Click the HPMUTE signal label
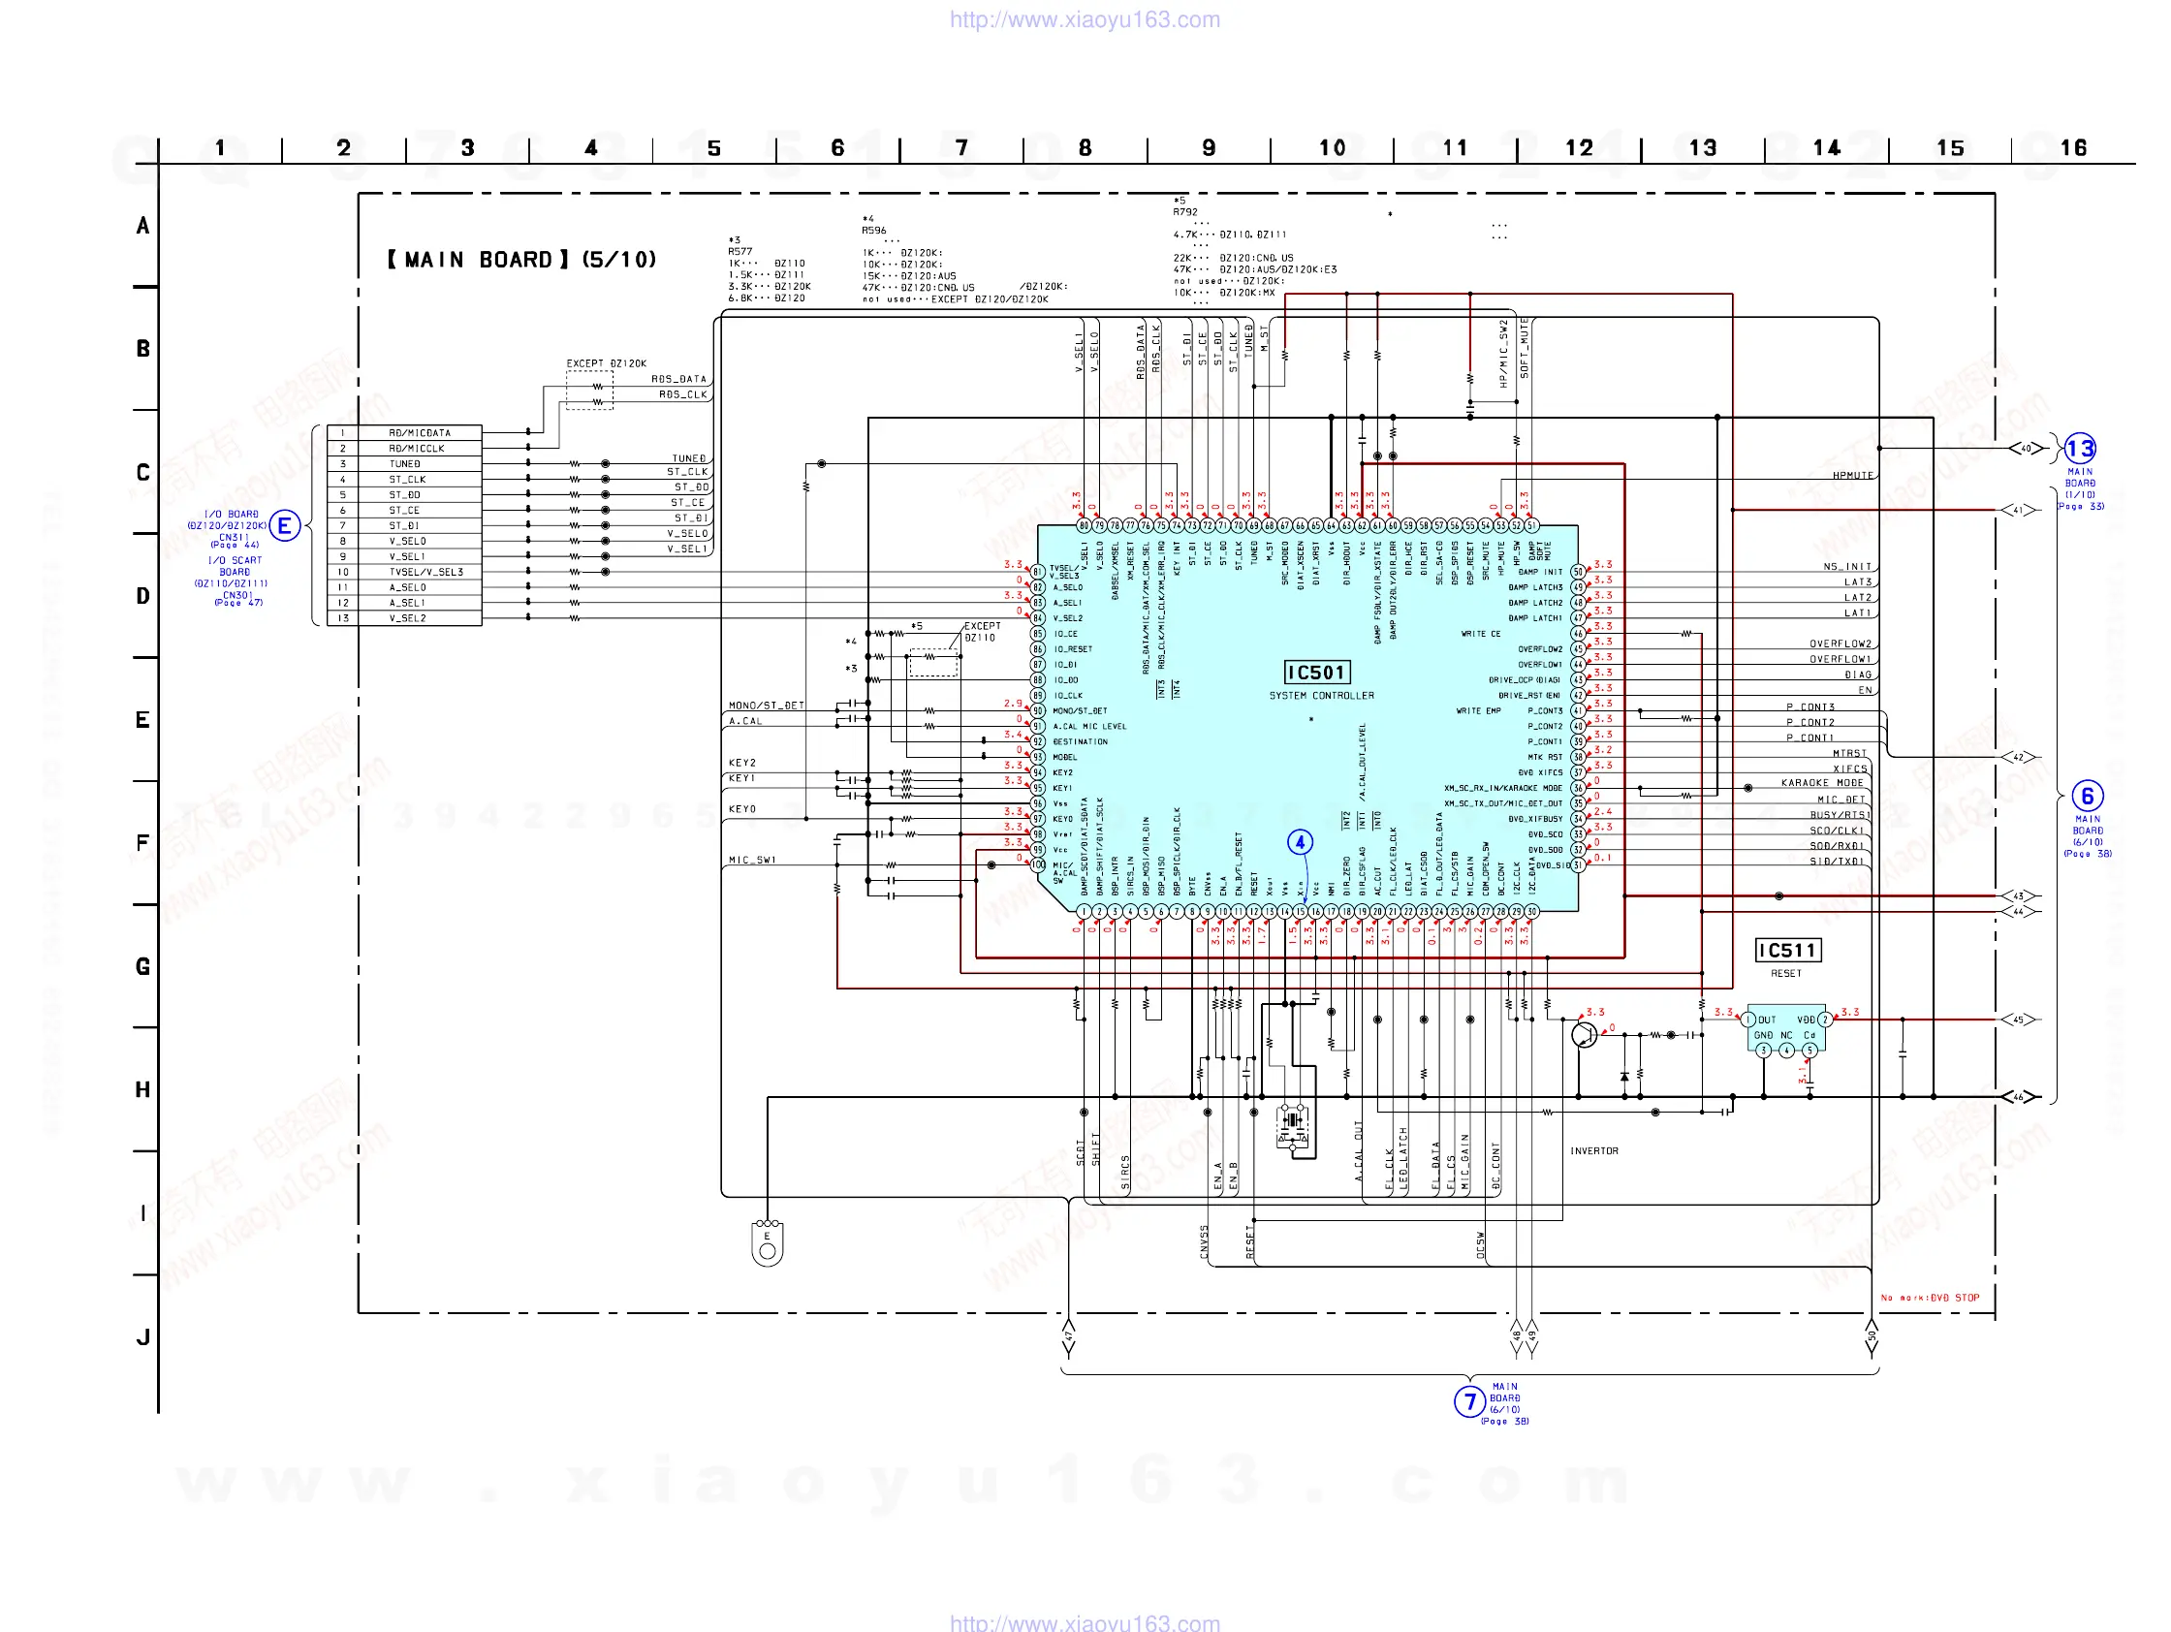This screenshot has width=2171, height=1632. point(1852,476)
